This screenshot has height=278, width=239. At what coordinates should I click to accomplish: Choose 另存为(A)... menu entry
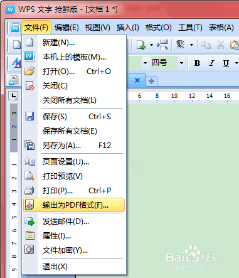(x=74, y=146)
